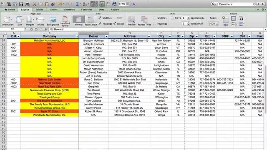Check the Fit To checkbox

[x=172, y=17]
